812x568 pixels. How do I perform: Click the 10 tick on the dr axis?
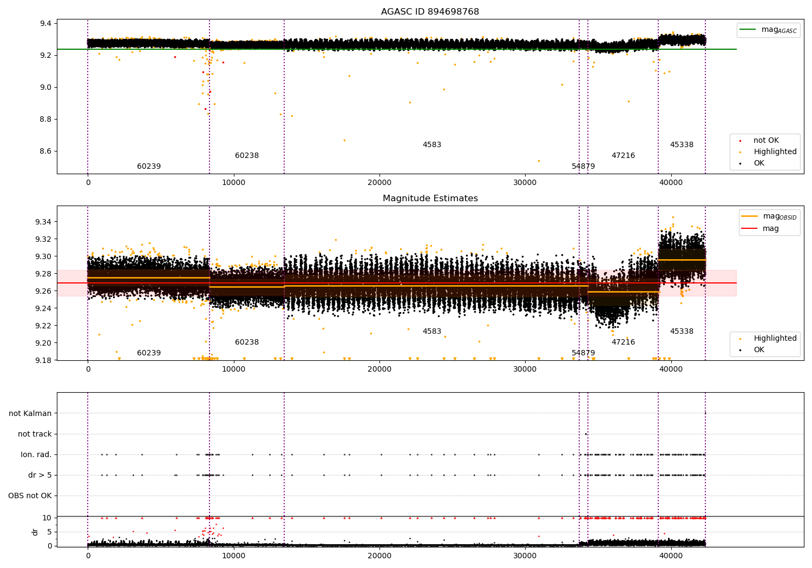click(47, 518)
